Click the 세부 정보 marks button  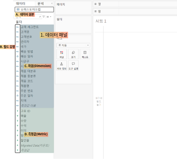point(61,65)
